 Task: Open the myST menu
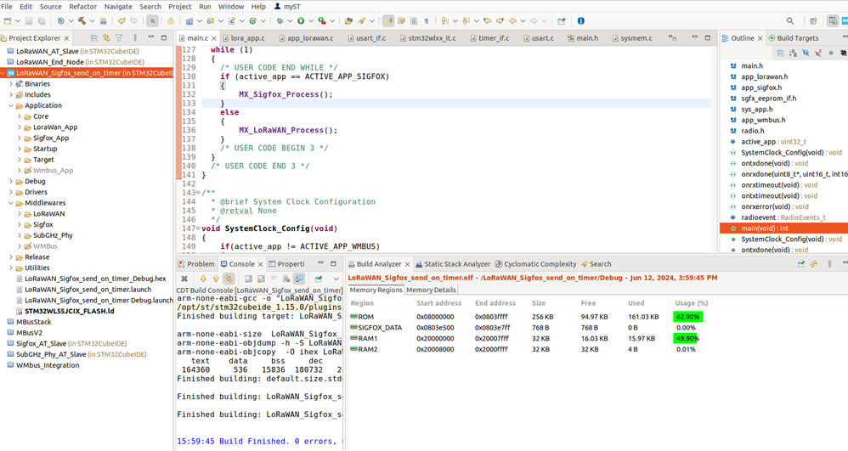point(288,7)
